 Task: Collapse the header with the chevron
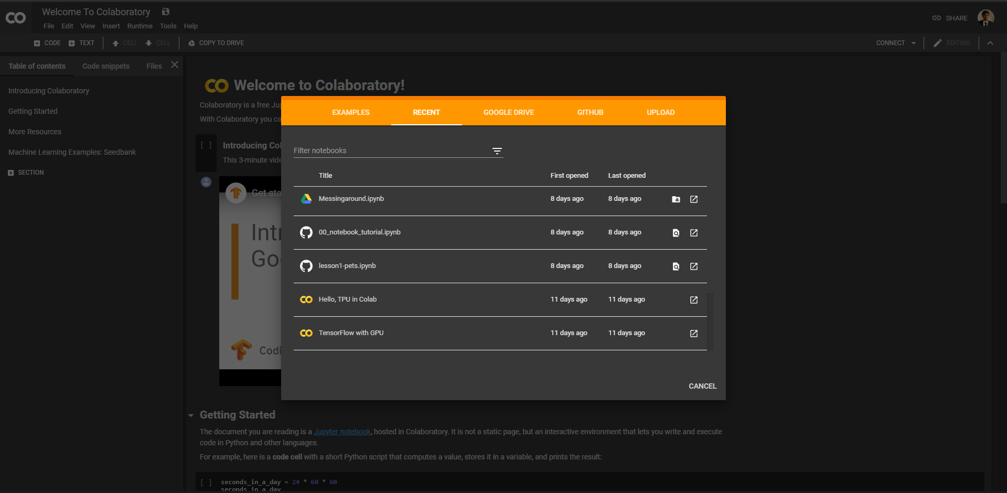pos(990,43)
